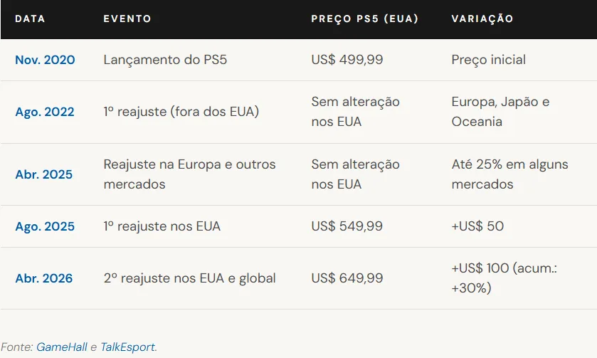Select the Ago. 2022 date cell
The width and height of the screenshot is (597, 358).
point(43,112)
